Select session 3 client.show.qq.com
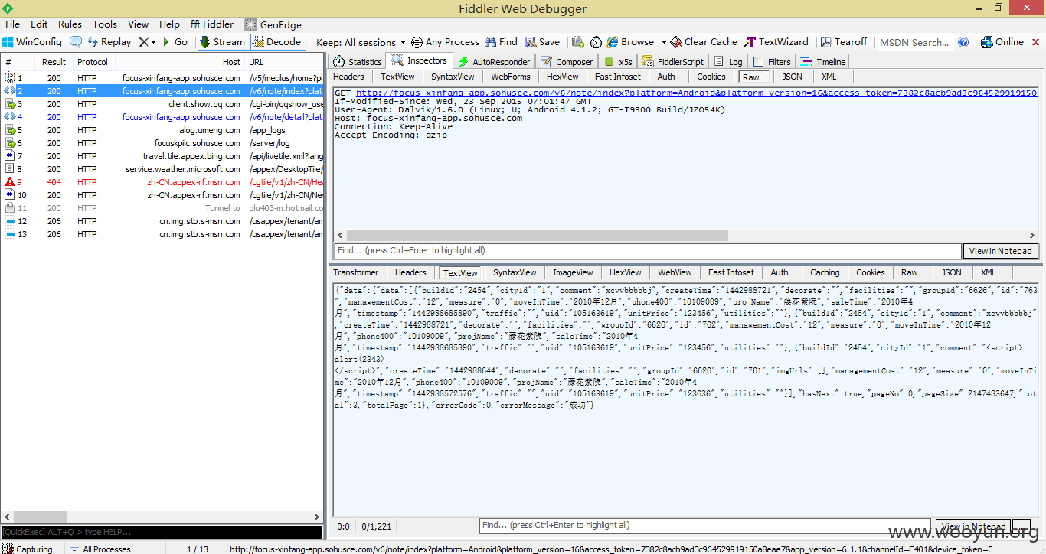 (162, 104)
